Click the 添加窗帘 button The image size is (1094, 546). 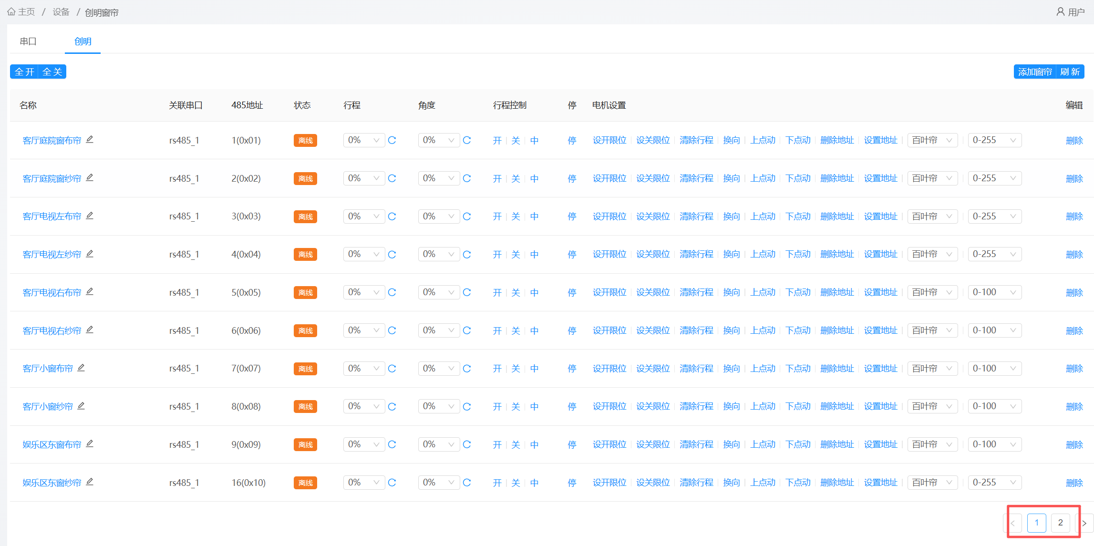pyautogui.click(x=1035, y=72)
